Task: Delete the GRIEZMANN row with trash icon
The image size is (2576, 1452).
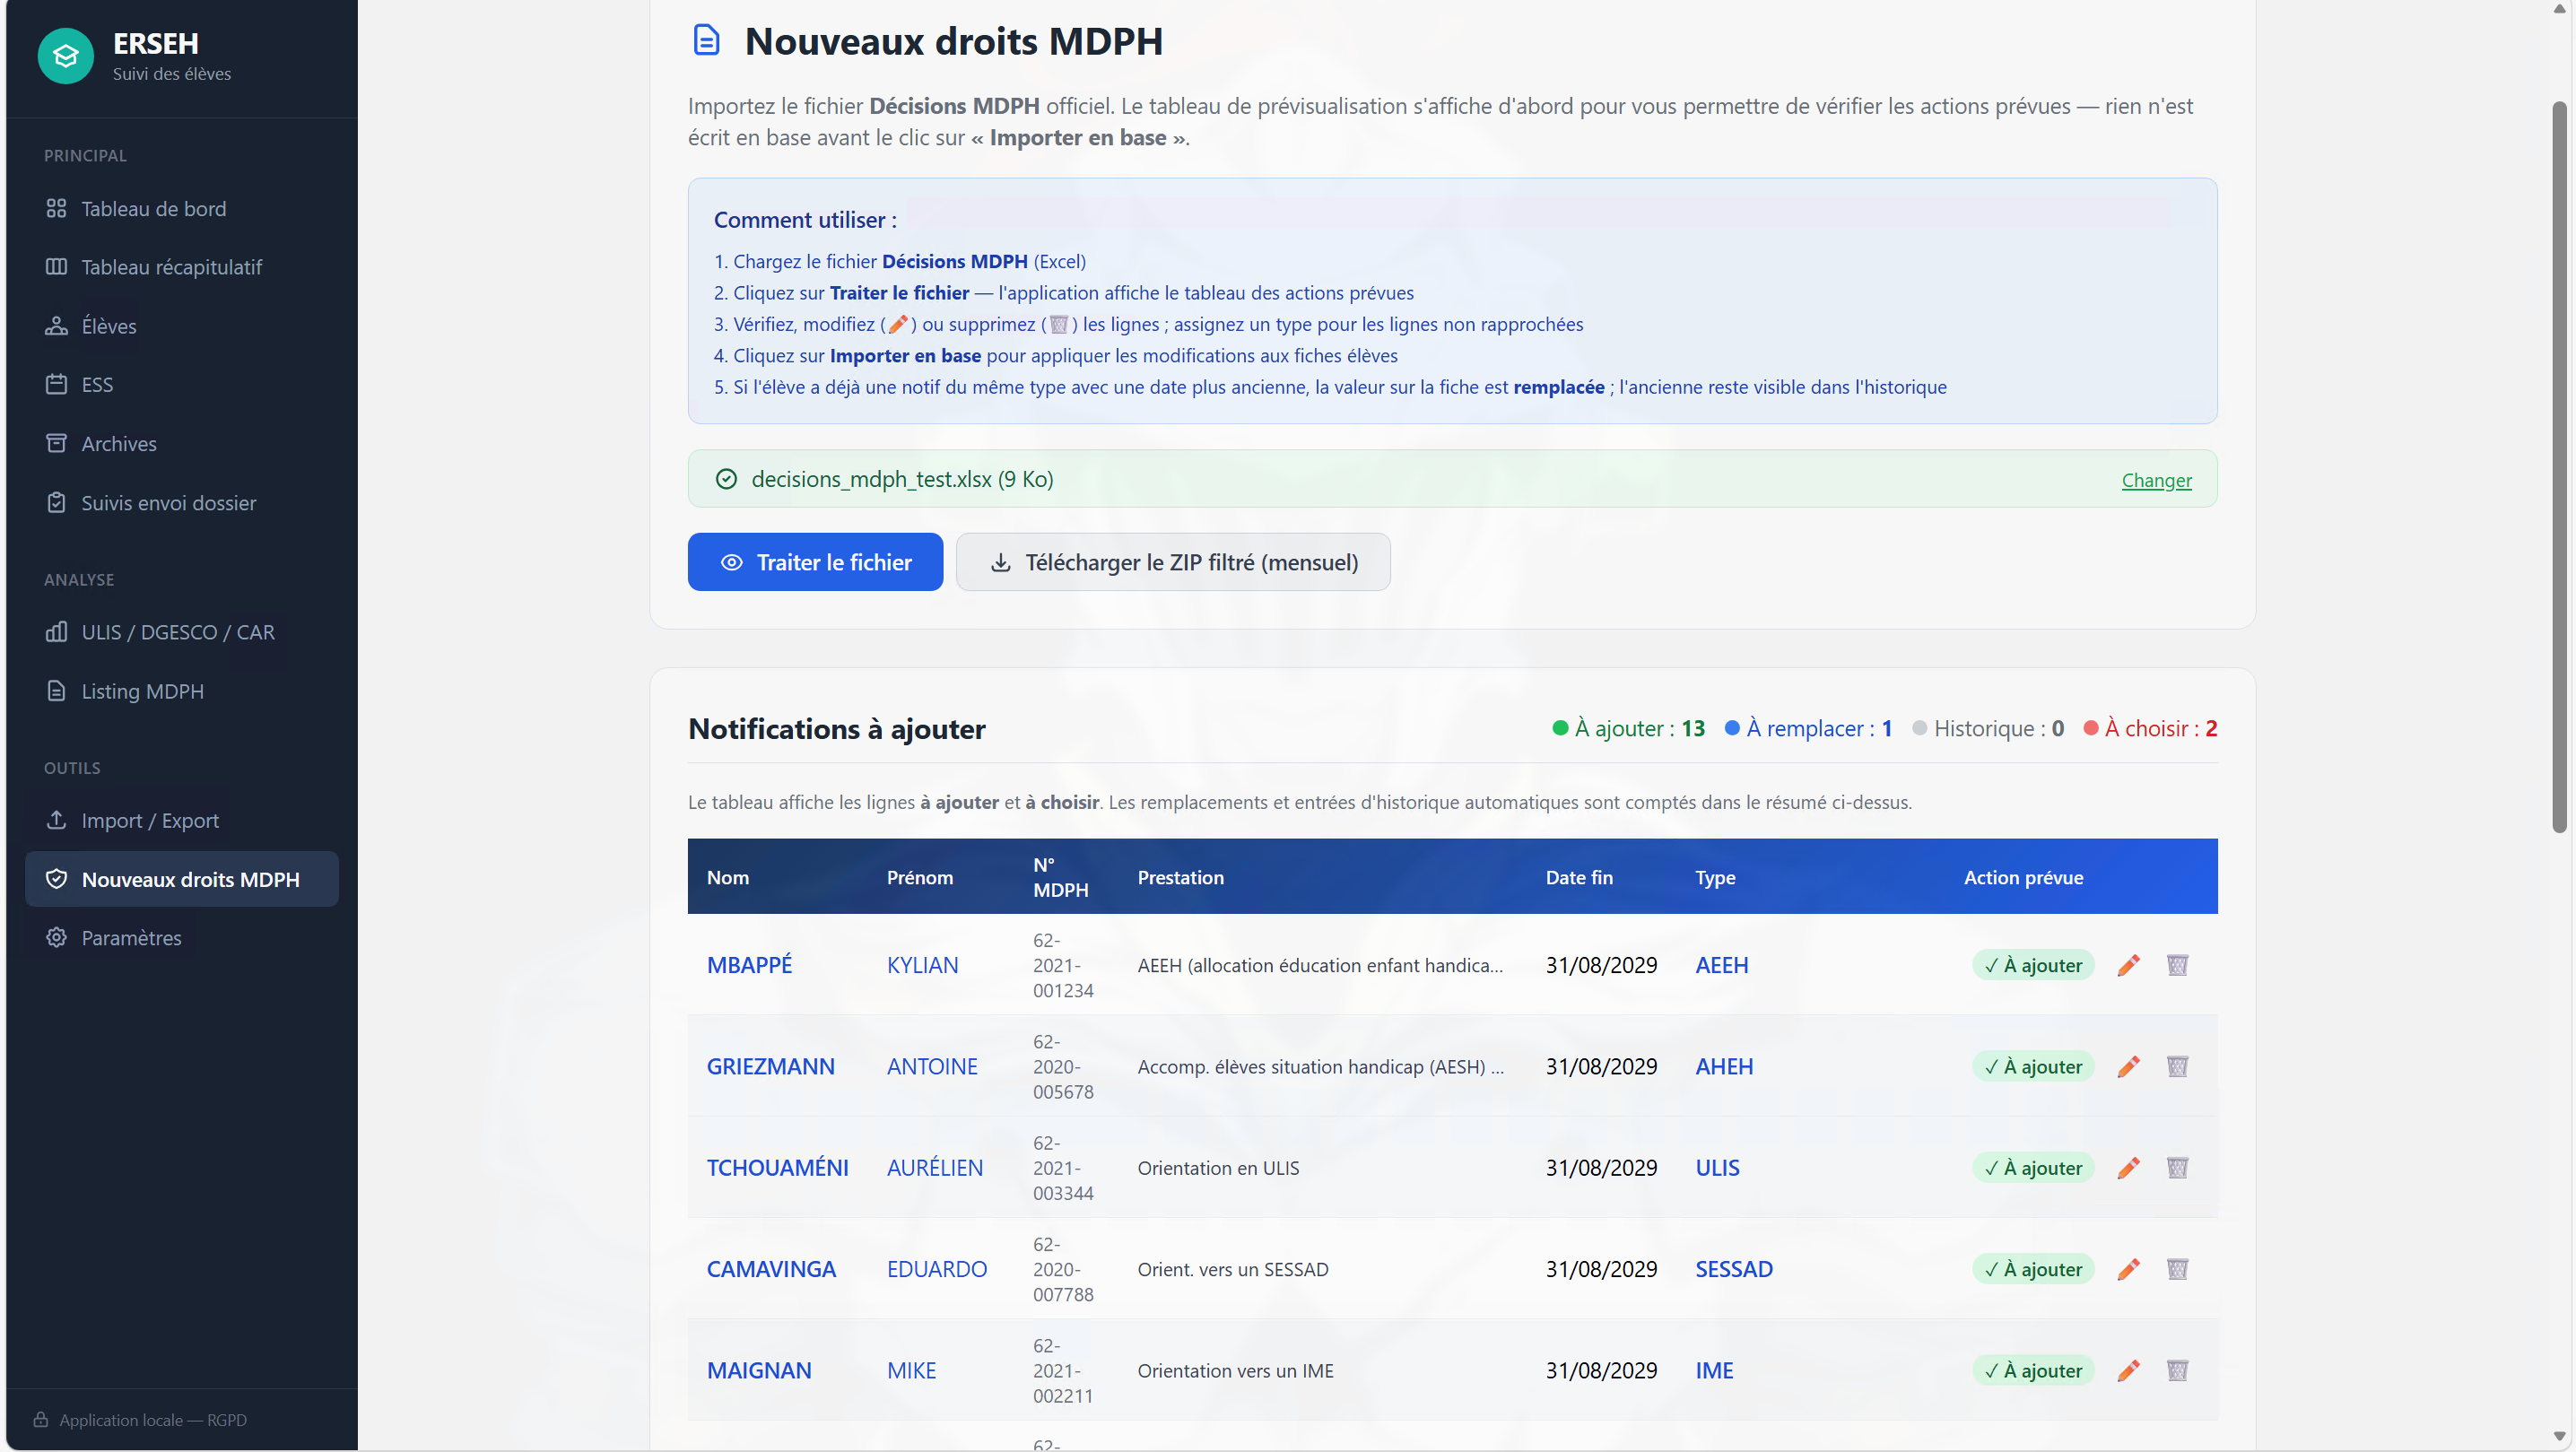Action: [x=2177, y=1067]
